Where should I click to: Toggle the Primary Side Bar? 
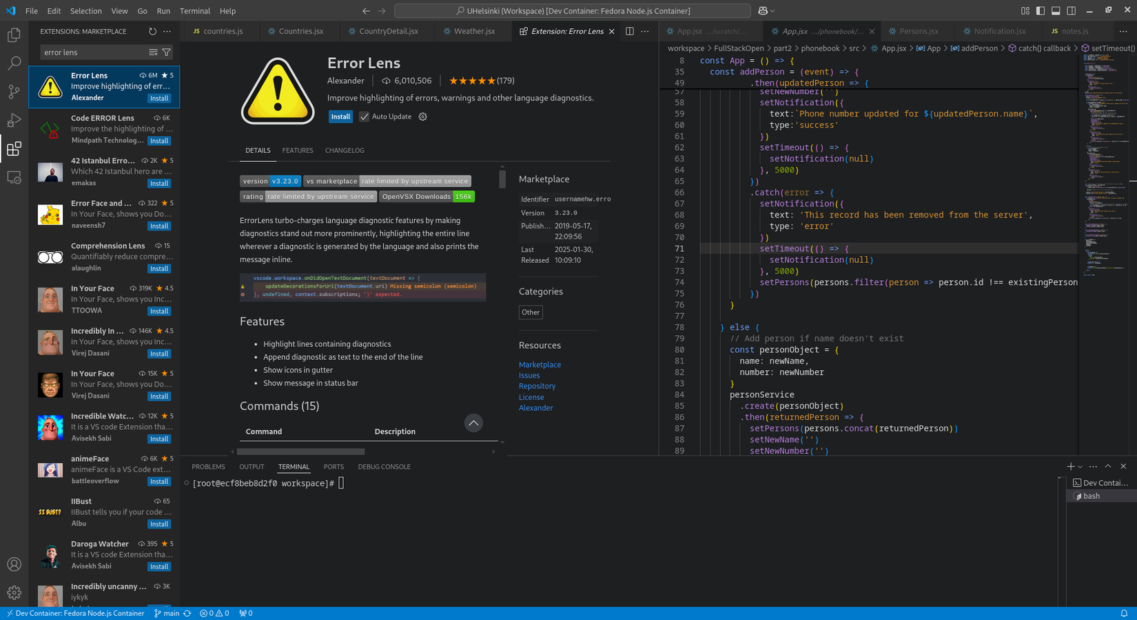click(x=1041, y=10)
